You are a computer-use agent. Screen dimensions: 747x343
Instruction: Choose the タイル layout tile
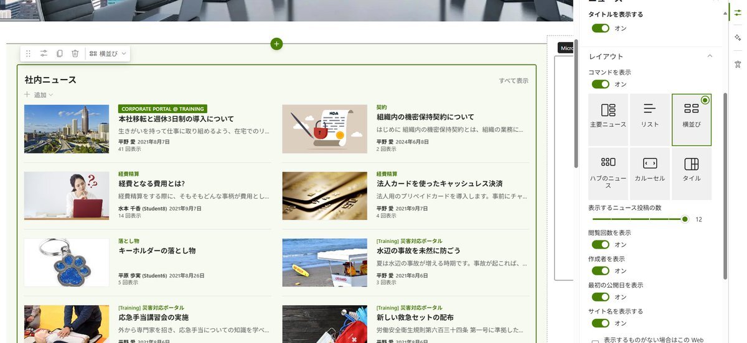coord(692,173)
